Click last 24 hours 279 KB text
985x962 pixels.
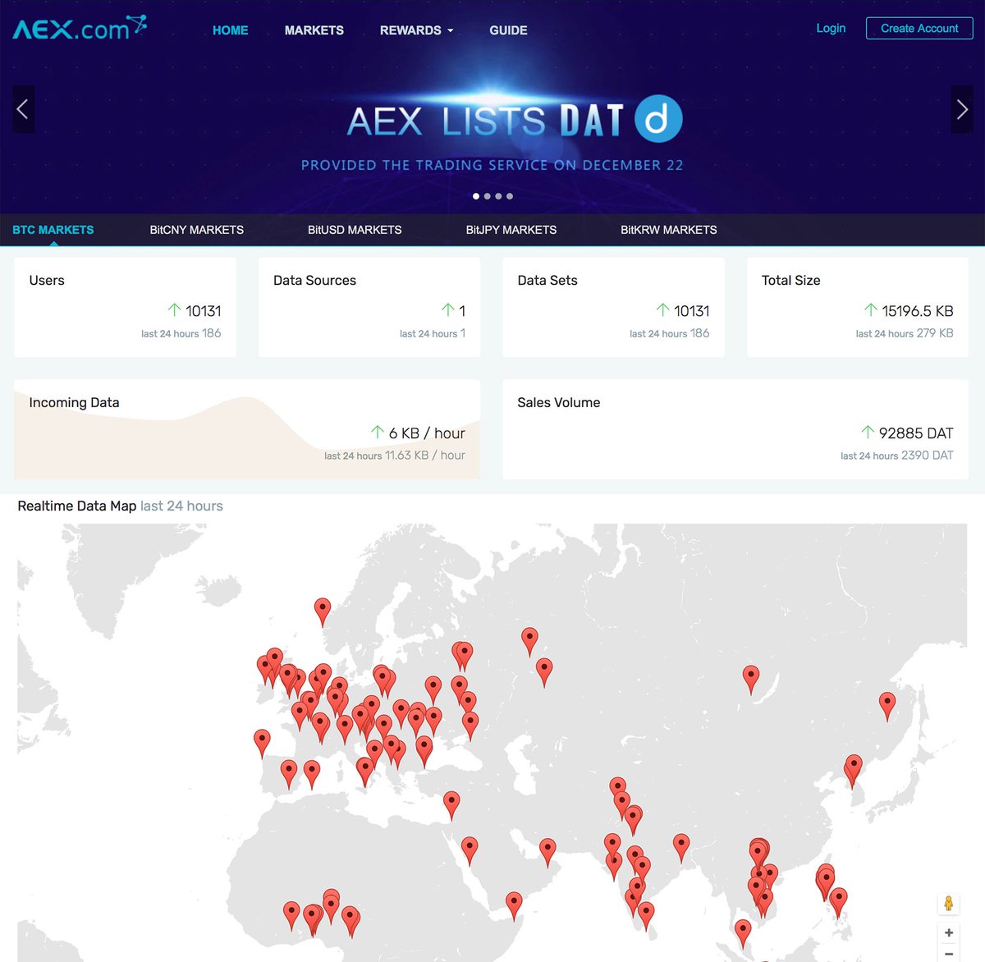(x=905, y=333)
